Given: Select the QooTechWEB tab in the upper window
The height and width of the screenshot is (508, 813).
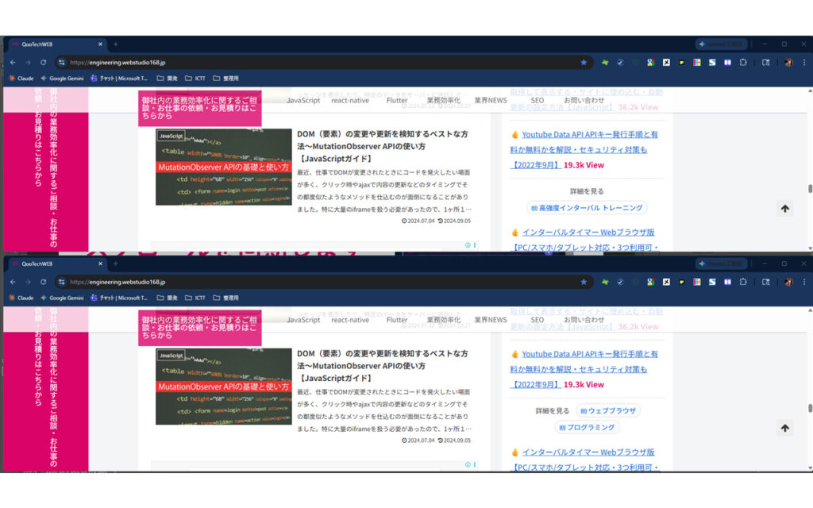Looking at the screenshot, I should pyautogui.click(x=57, y=44).
